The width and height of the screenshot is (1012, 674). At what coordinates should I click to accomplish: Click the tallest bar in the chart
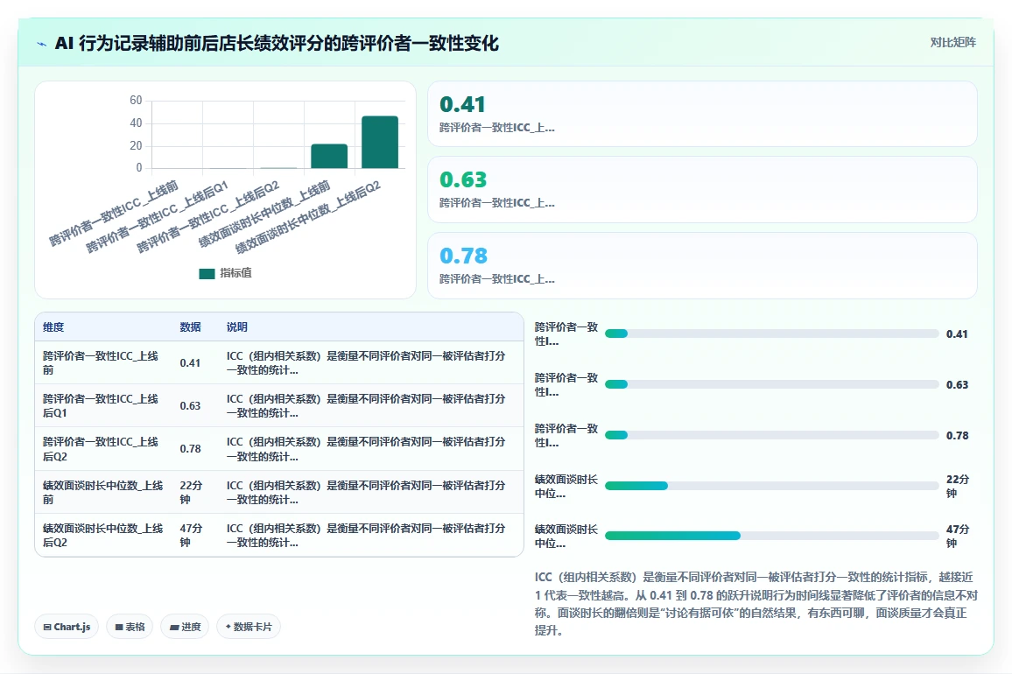380,142
